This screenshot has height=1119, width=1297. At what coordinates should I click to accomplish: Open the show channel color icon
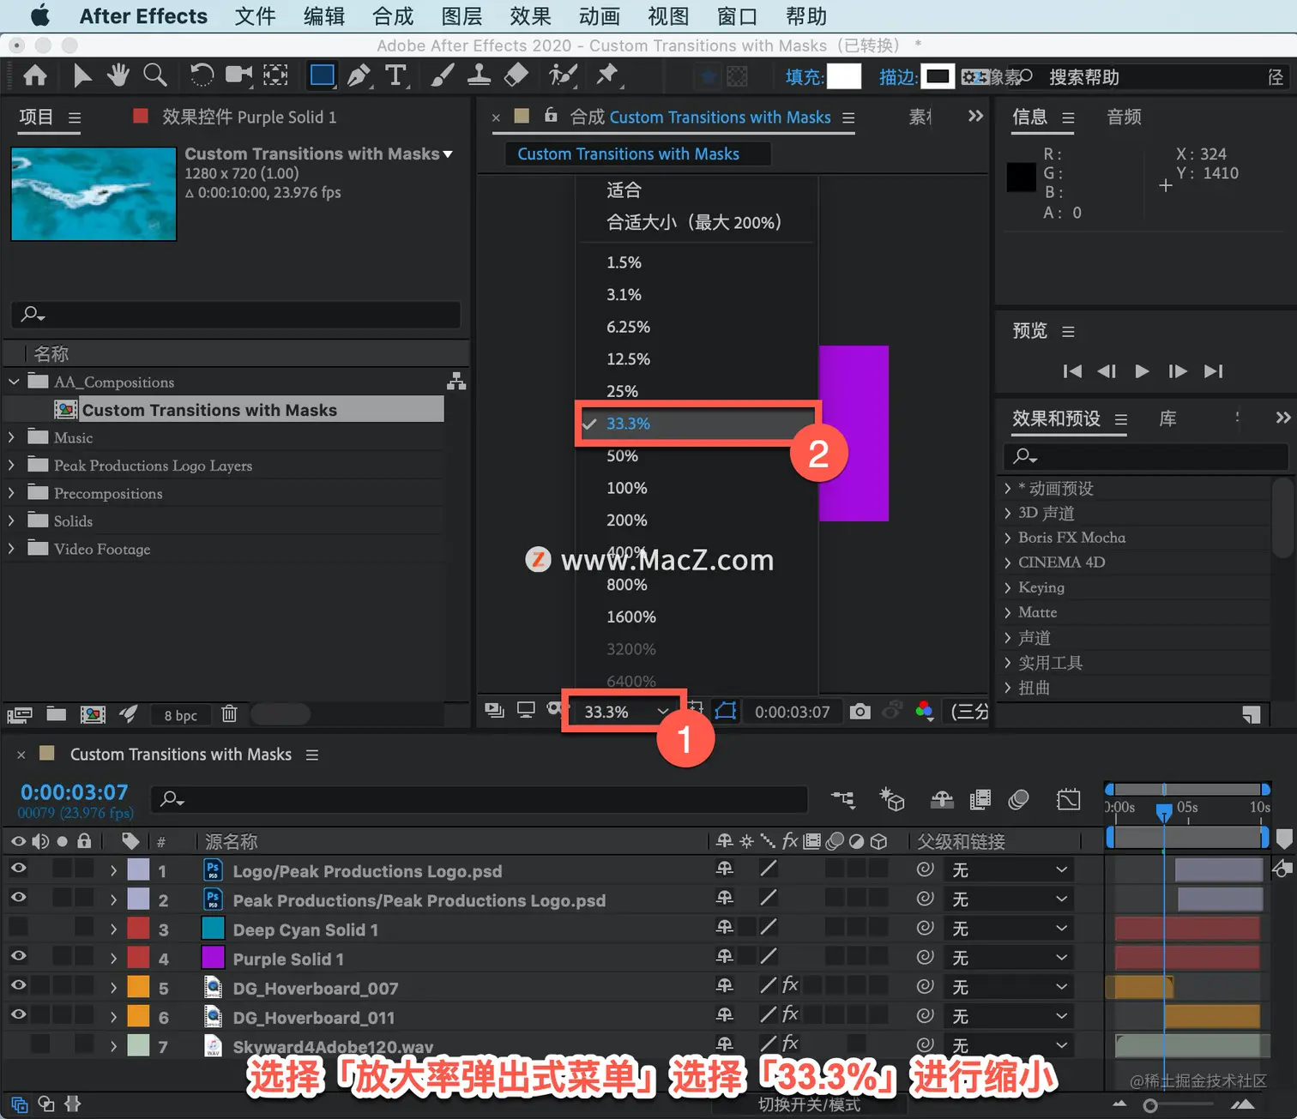(924, 712)
